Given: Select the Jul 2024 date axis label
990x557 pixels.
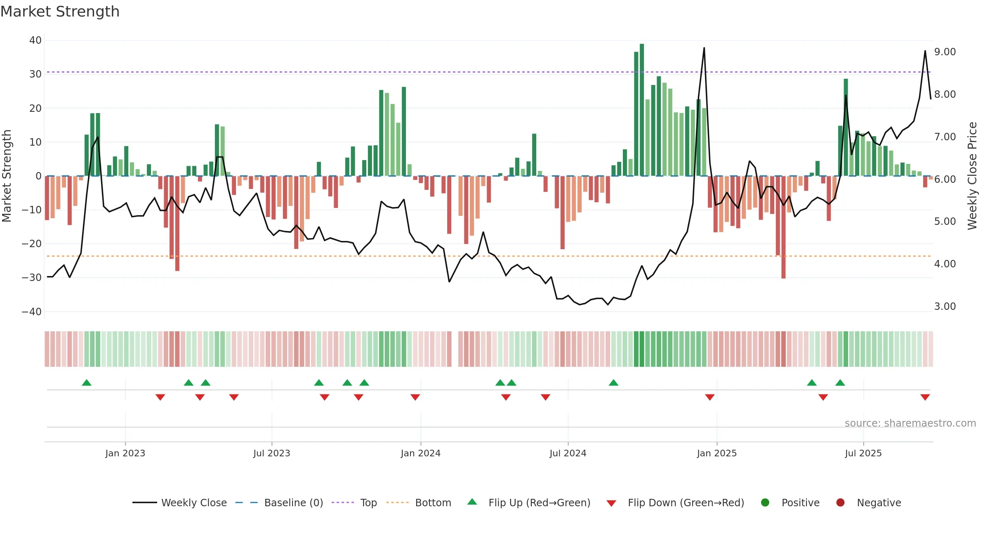Looking at the screenshot, I should tap(568, 453).
